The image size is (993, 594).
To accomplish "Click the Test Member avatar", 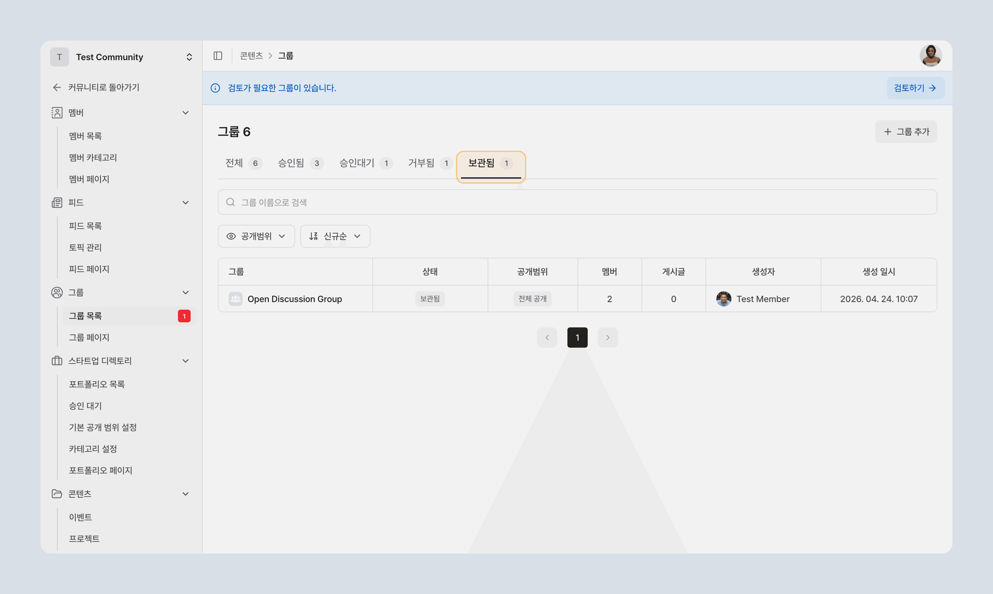I will click(x=723, y=299).
